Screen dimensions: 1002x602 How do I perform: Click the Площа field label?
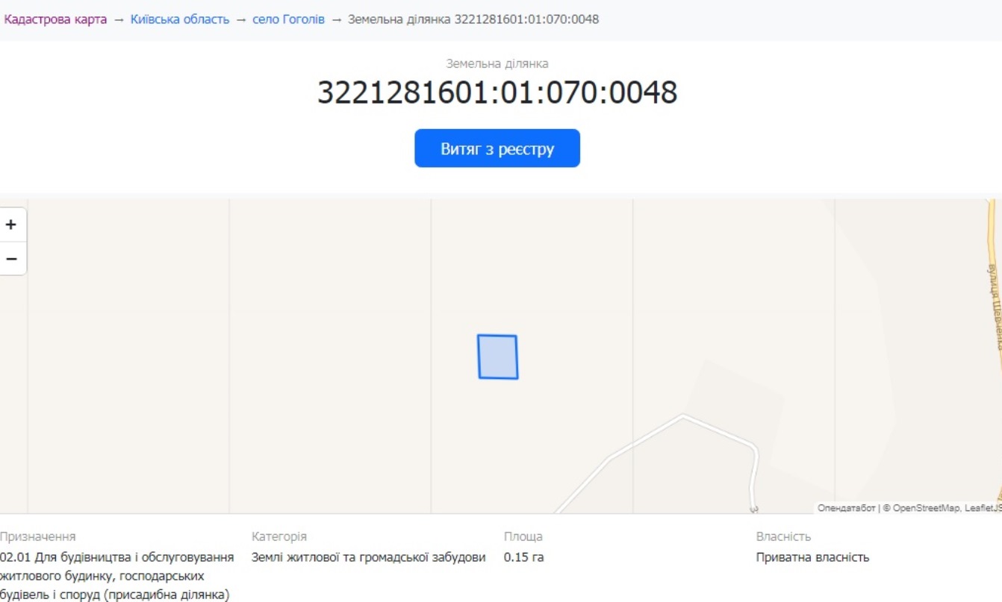523,536
